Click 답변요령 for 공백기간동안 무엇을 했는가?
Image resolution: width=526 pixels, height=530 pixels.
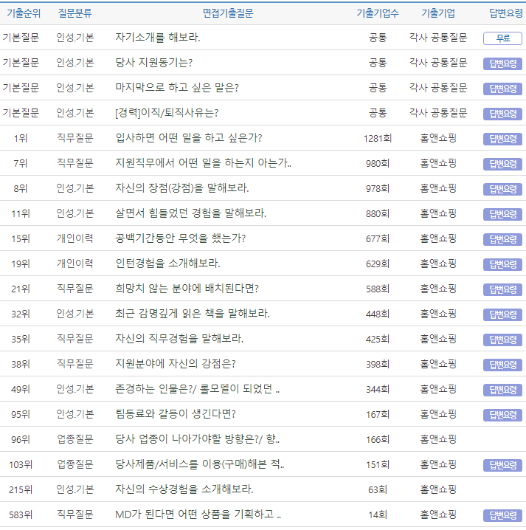click(502, 239)
